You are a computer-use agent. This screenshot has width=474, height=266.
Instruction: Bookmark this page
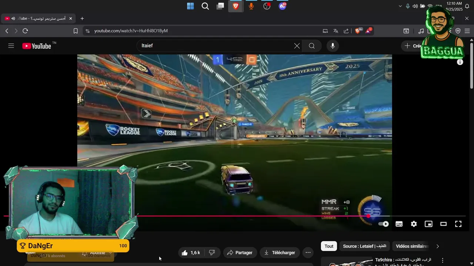pyautogui.click(x=76, y=31)
